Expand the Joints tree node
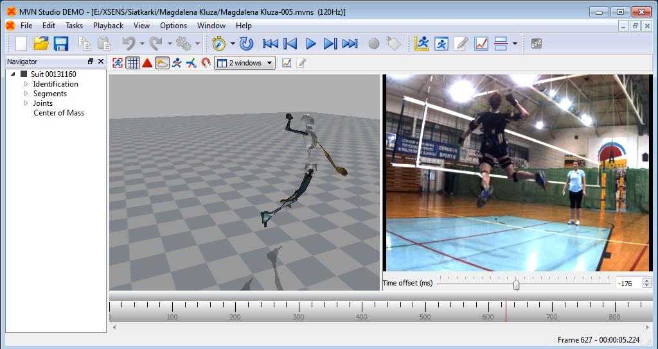This screenshot has width=658, height=349. click(x=26, y=103)
